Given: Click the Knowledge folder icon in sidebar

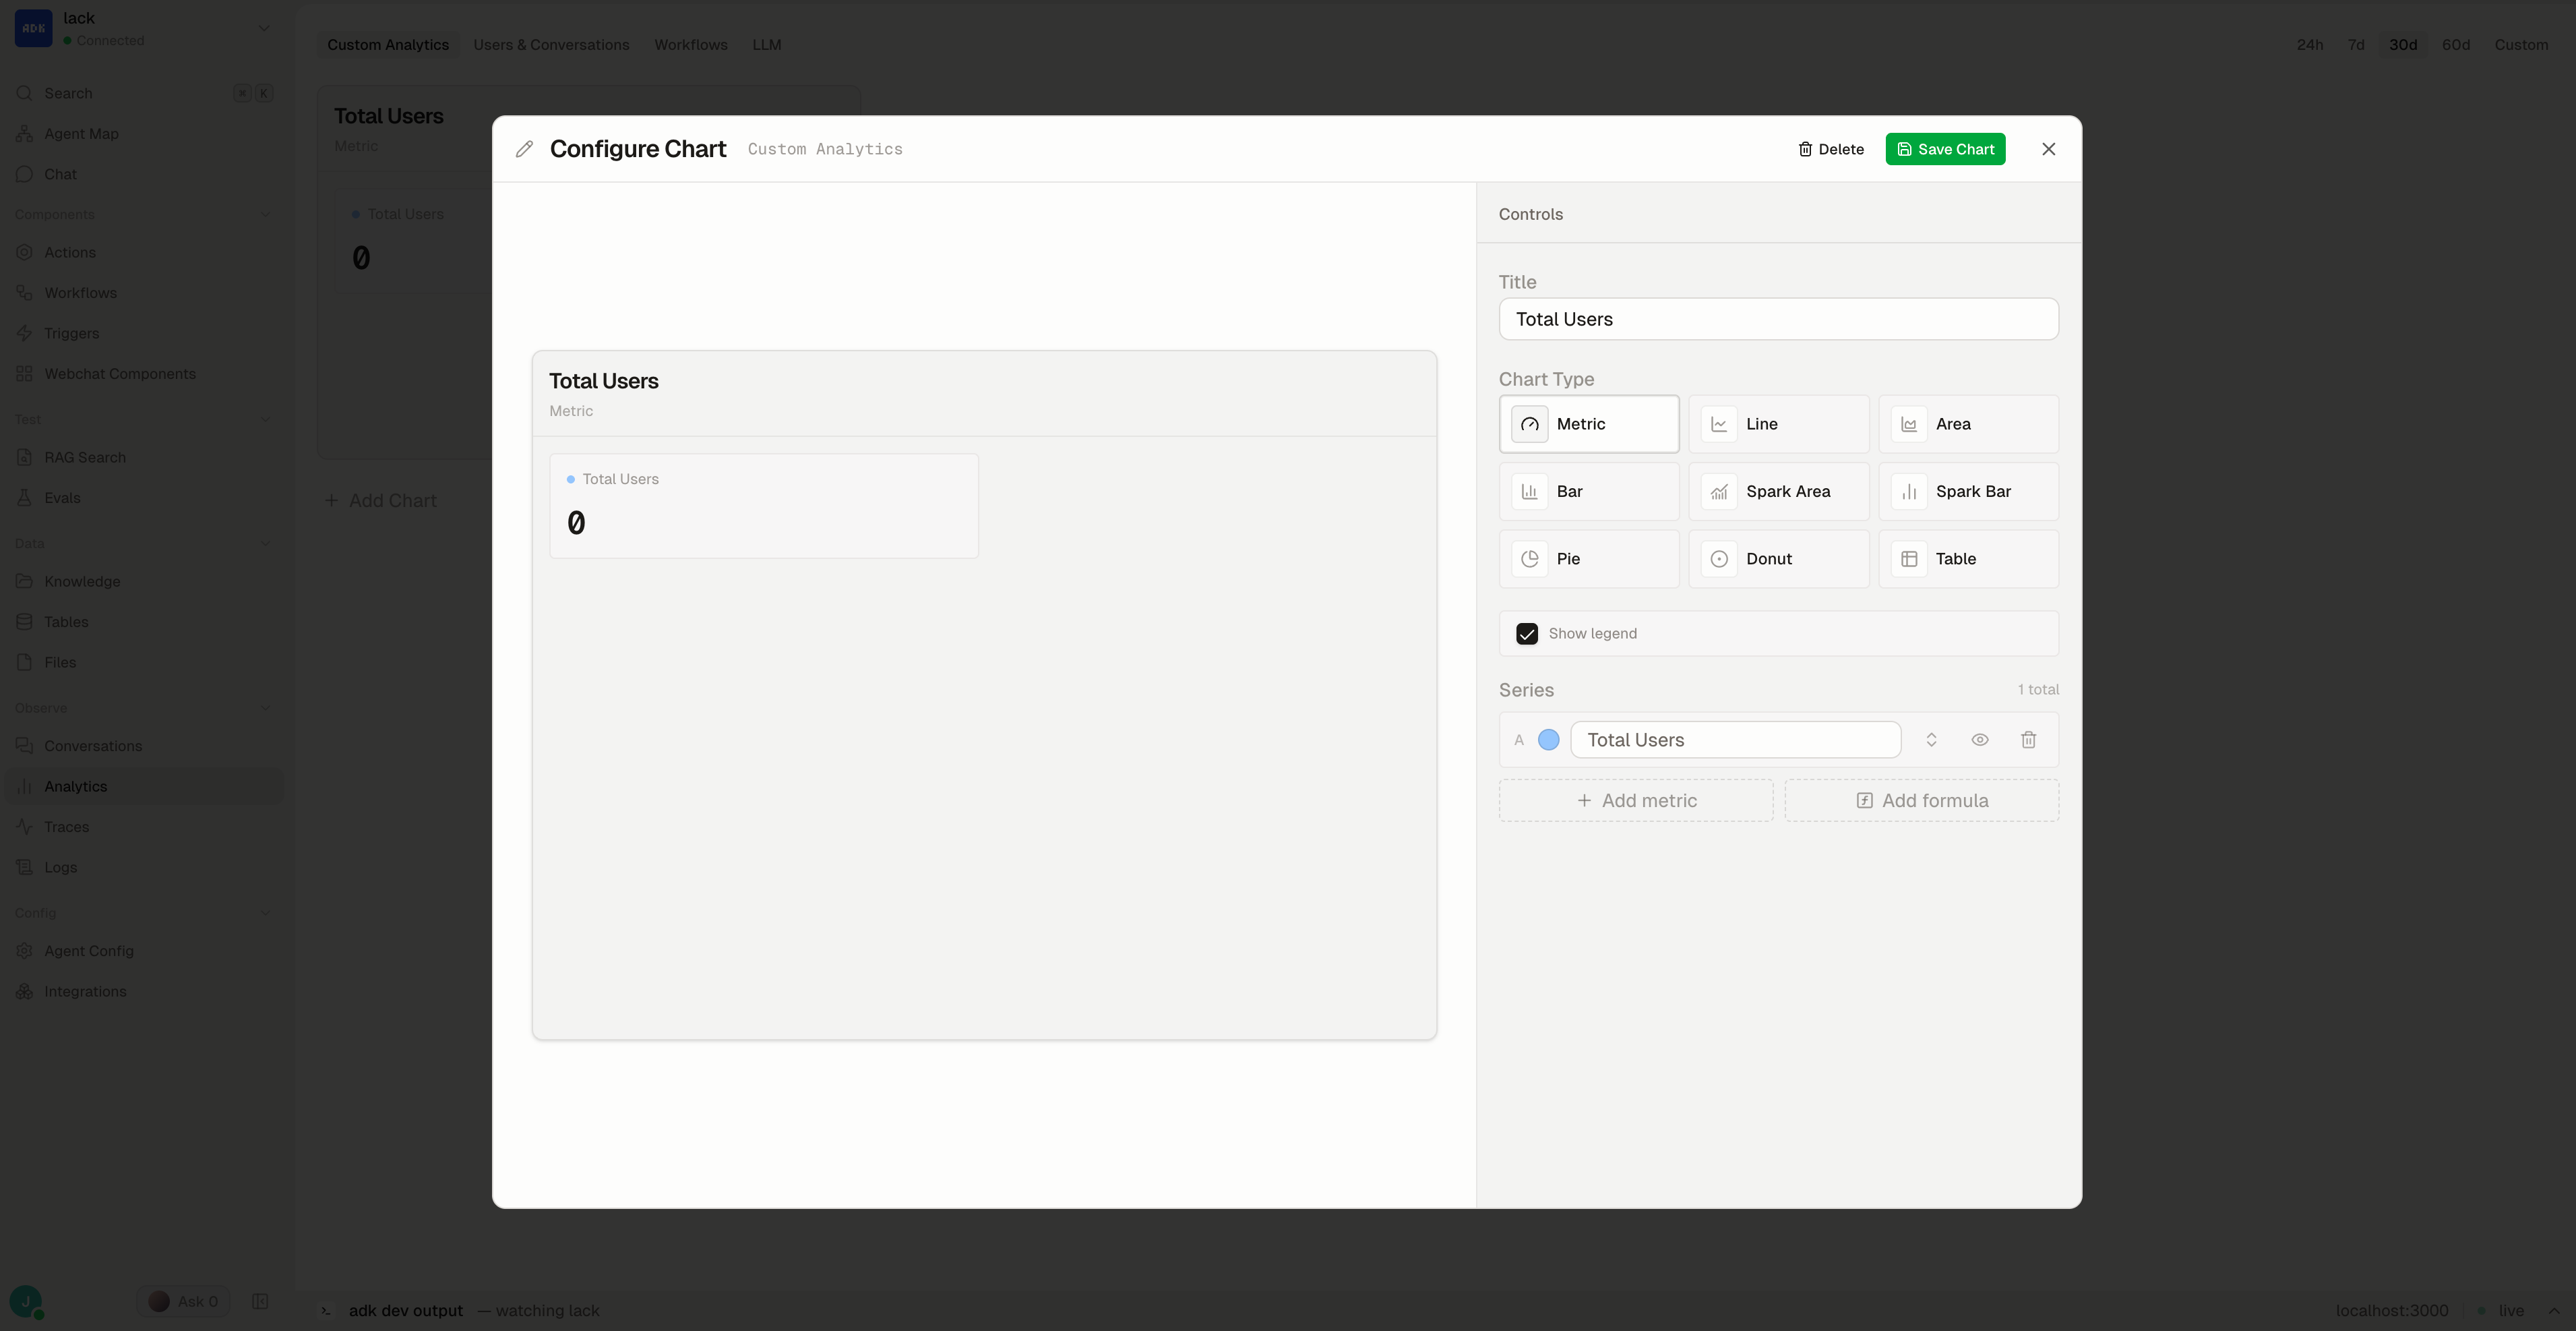Looking at the screenshot, I should pos(24,581).
